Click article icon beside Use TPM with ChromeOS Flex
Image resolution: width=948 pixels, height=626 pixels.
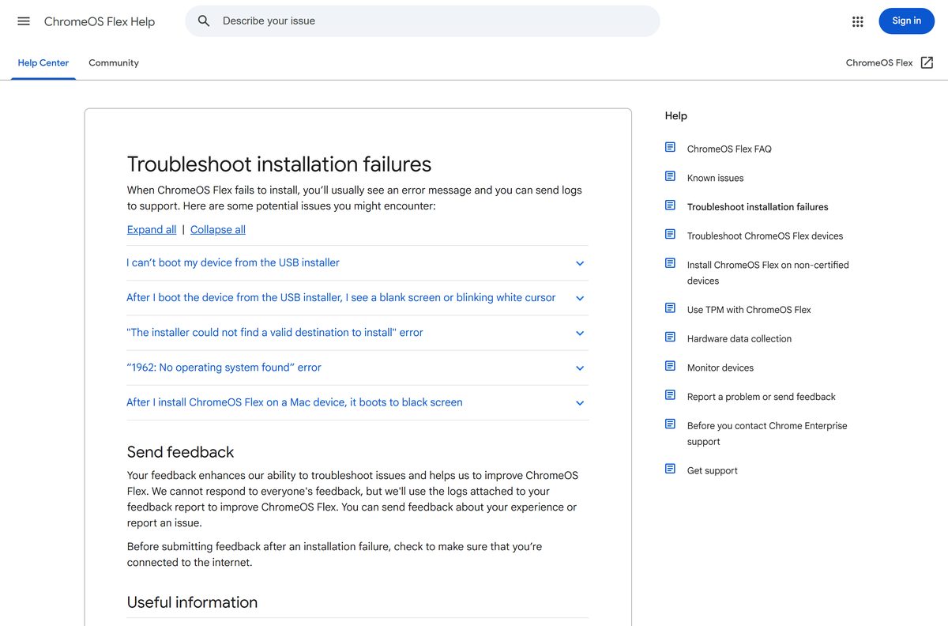point(670,308)
